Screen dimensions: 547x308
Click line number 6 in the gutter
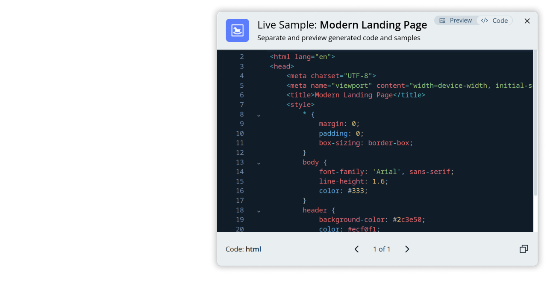tap(241, 95)
